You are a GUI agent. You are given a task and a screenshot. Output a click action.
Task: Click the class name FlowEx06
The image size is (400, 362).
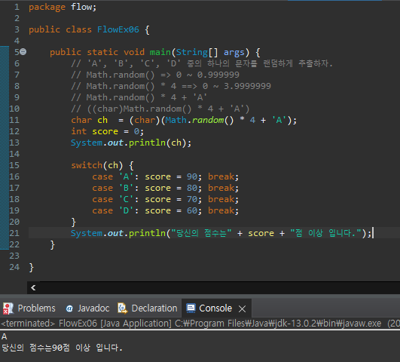[x=118, y=29]
